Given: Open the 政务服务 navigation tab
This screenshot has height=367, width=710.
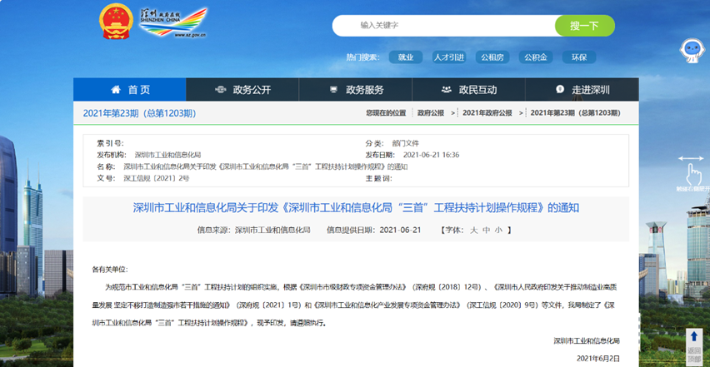Looking at the screenshot, I should (x=356, y=90).
